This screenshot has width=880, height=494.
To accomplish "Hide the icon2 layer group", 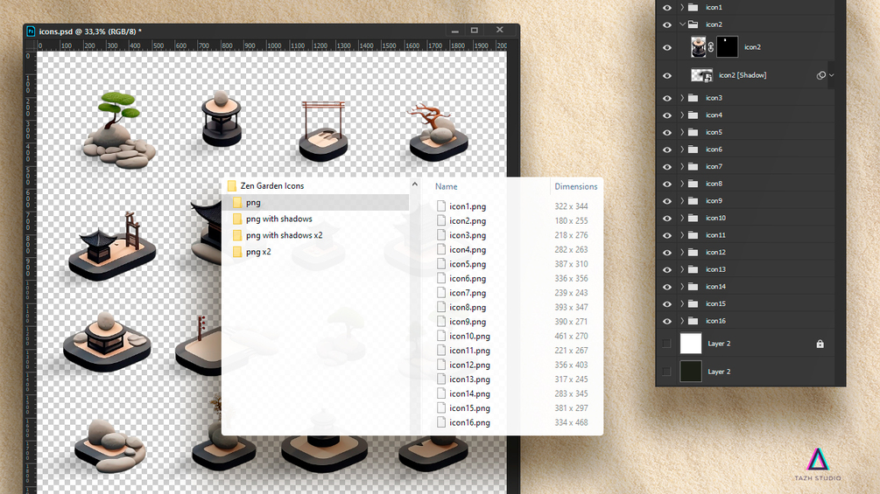I will point(666,24).
